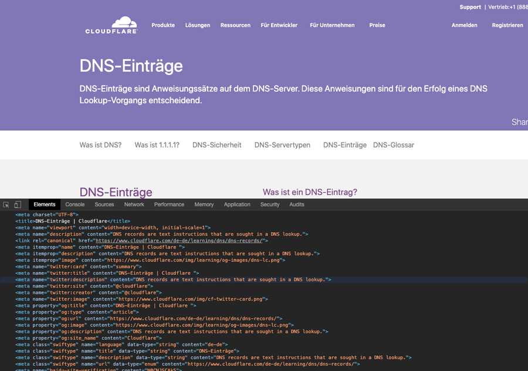Select the swiftype language meta line
528x371 pixels.
click(x=121, y=345)
